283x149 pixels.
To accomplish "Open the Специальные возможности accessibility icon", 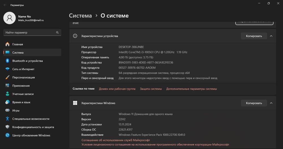I will tap(7, 119).
